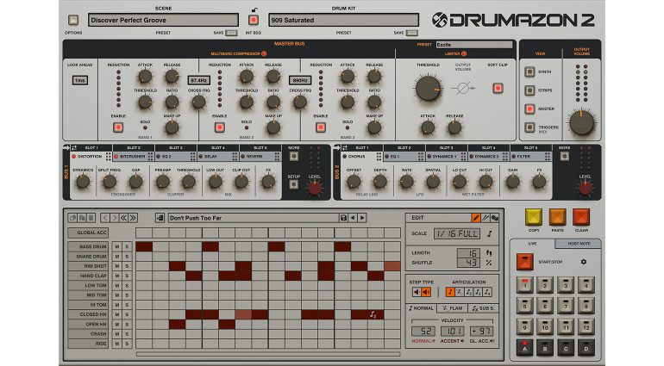The width and height of the screenshot is (664, 366).
Task: Select the Master view button
Action: [x=529, y=109]
